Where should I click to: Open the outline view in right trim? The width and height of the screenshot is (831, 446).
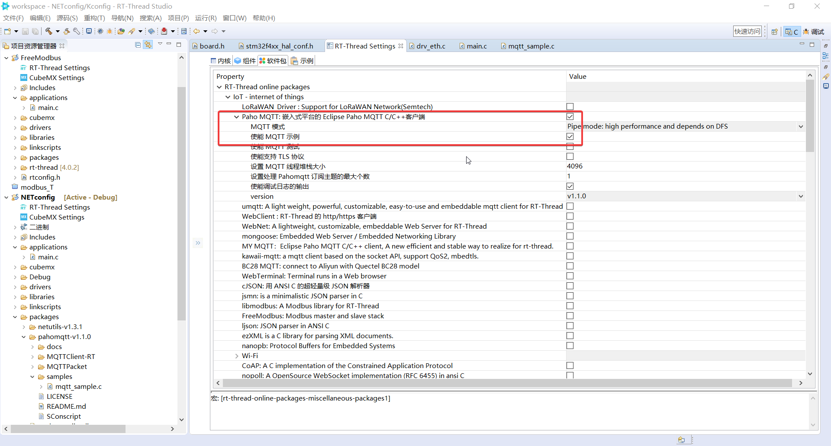point(826,56)
